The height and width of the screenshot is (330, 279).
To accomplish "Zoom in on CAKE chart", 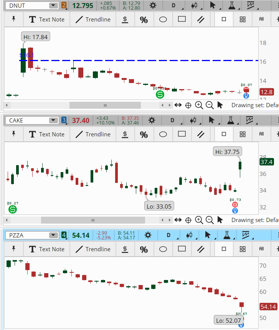I will 199,220.
